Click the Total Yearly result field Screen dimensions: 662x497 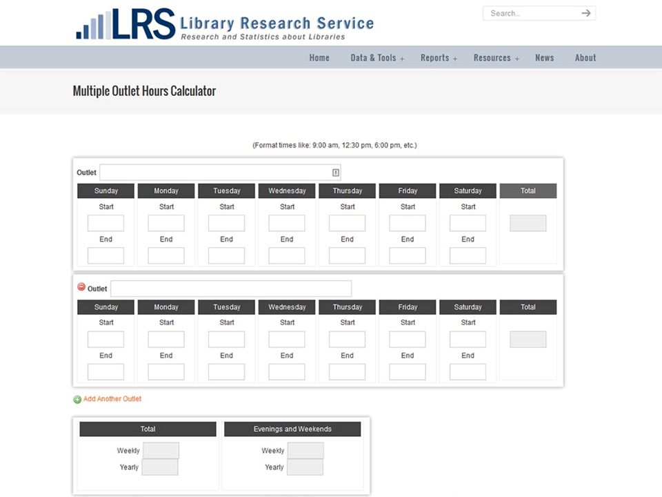(160, 467)
